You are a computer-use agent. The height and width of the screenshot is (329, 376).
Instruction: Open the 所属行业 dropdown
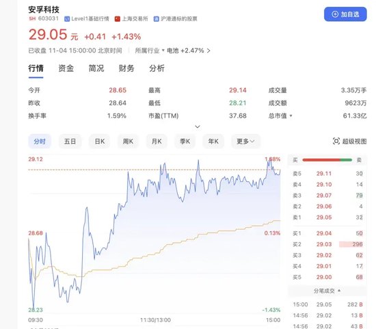[x=150, y=51]
